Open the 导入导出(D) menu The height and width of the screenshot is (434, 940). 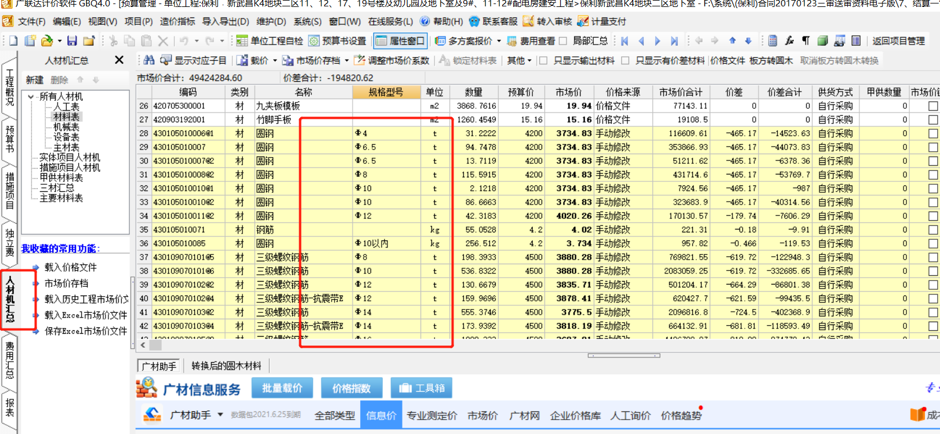pos(226,21)
